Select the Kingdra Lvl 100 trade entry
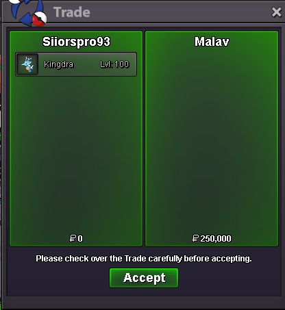This screenshot has width=285, height=310. [x=76, y=64]
